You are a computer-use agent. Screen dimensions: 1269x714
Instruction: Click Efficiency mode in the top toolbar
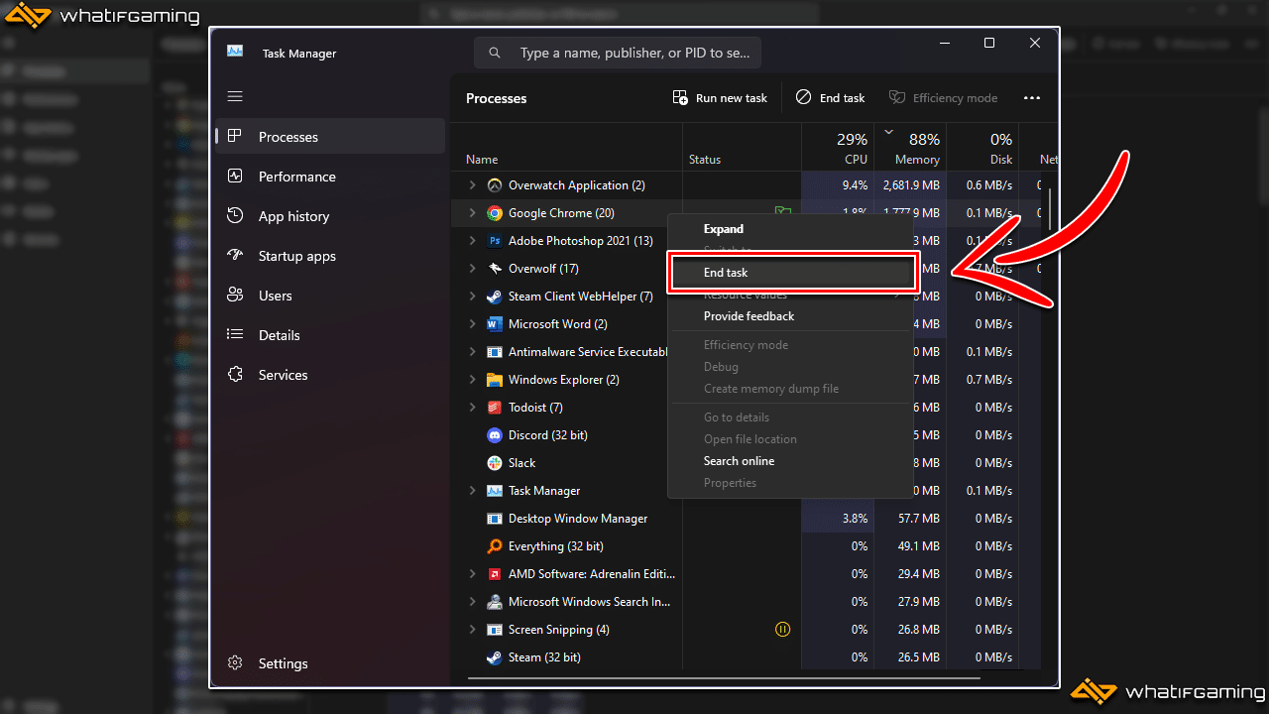point(943,98)
